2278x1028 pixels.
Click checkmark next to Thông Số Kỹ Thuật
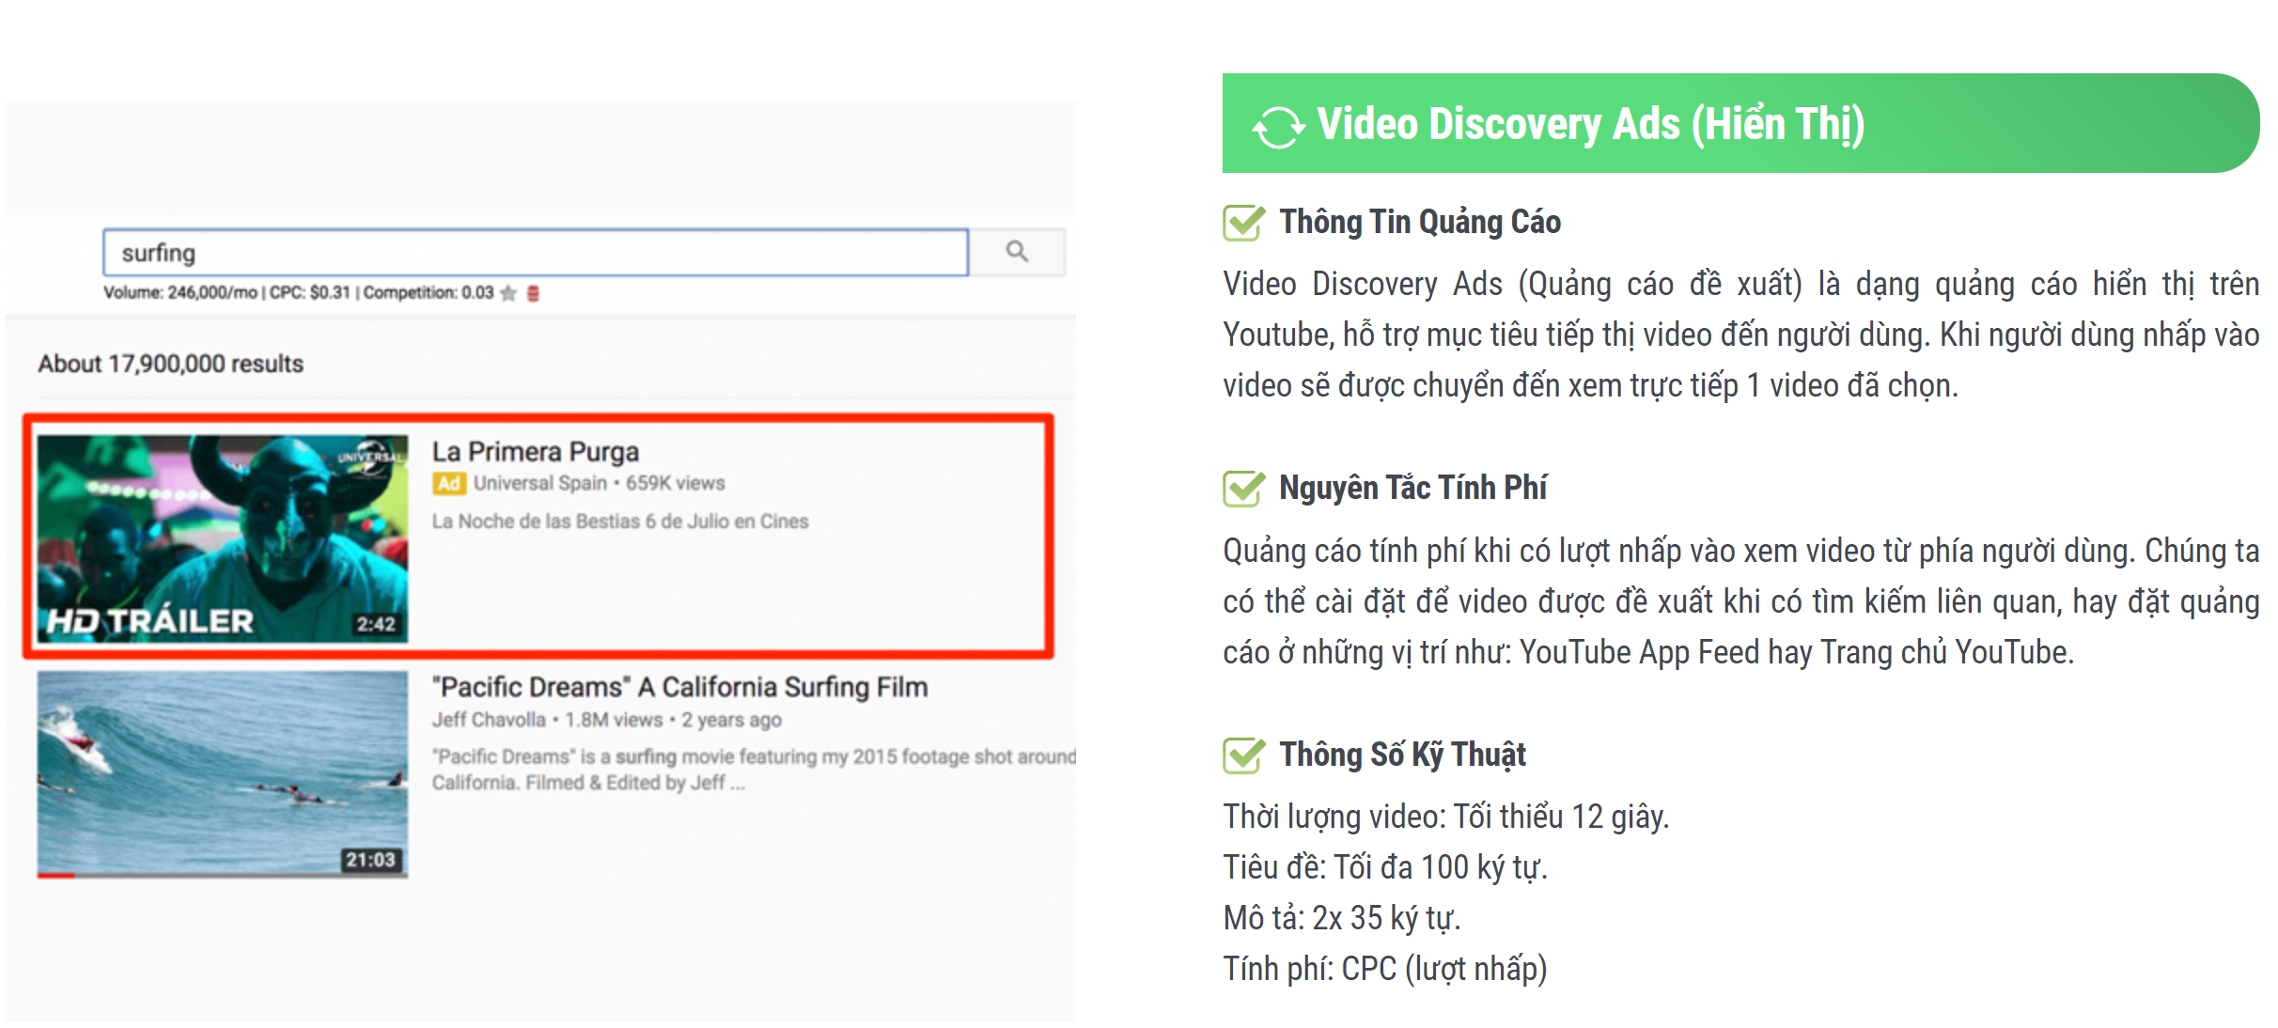pyautogui.click(x=1243, y=755)
